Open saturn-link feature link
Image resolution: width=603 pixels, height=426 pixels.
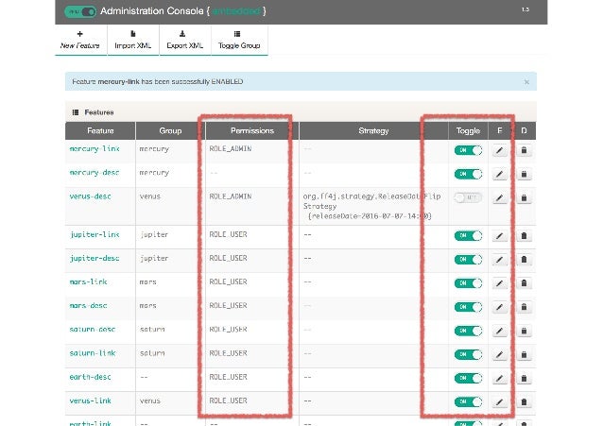pyautogui.click(x=93, y=353)
